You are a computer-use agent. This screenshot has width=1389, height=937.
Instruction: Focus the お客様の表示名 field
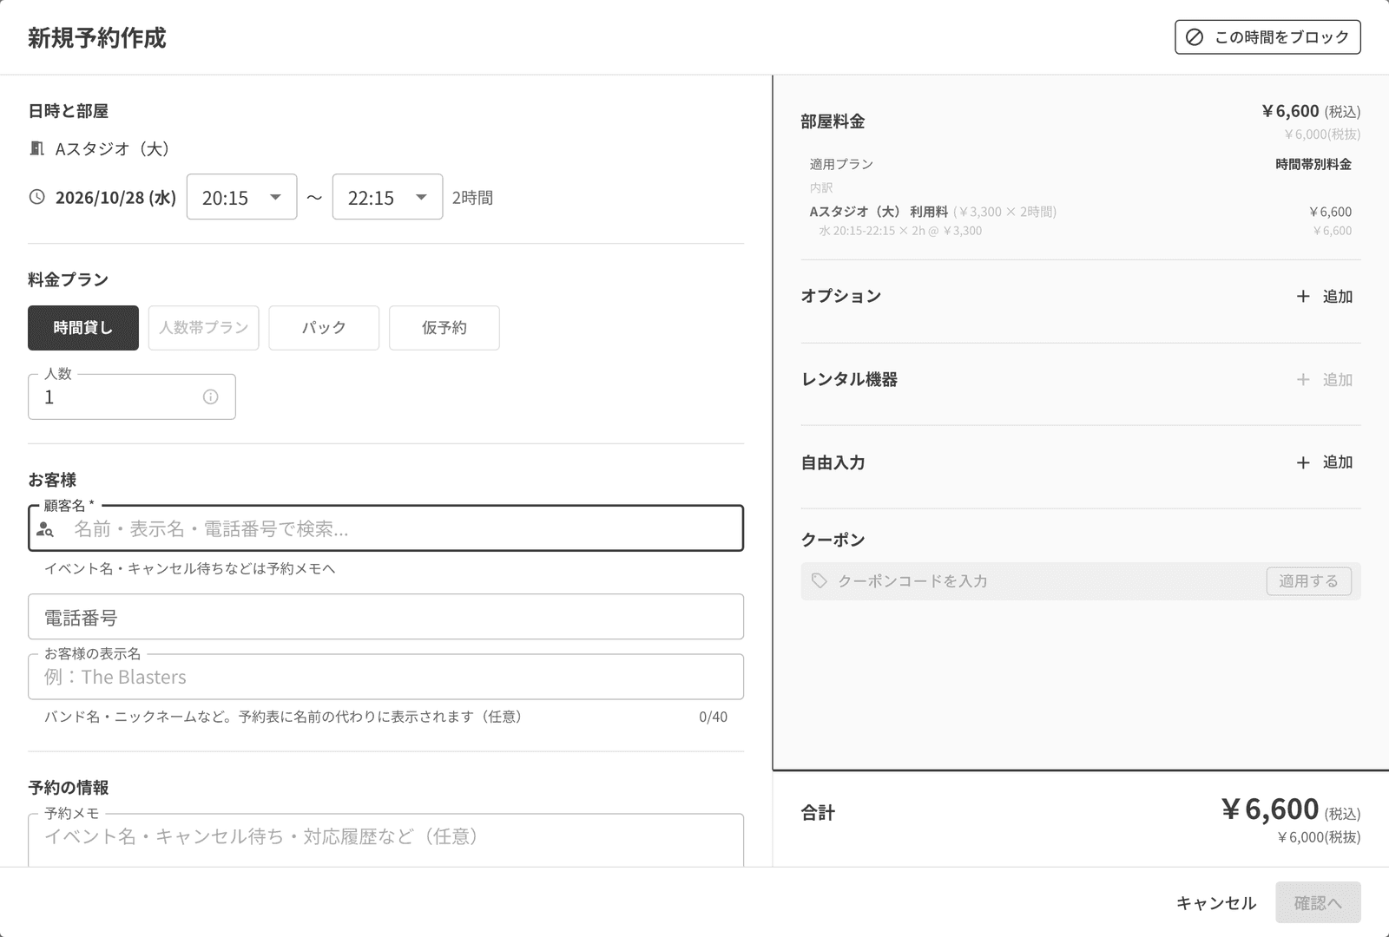click(x=385, y=677)
